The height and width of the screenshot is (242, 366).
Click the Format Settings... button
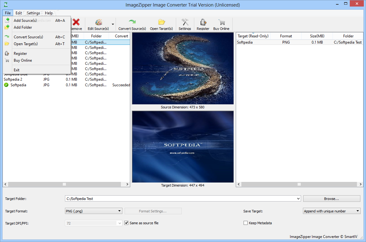pyautogui.click(x=153, y=211)
